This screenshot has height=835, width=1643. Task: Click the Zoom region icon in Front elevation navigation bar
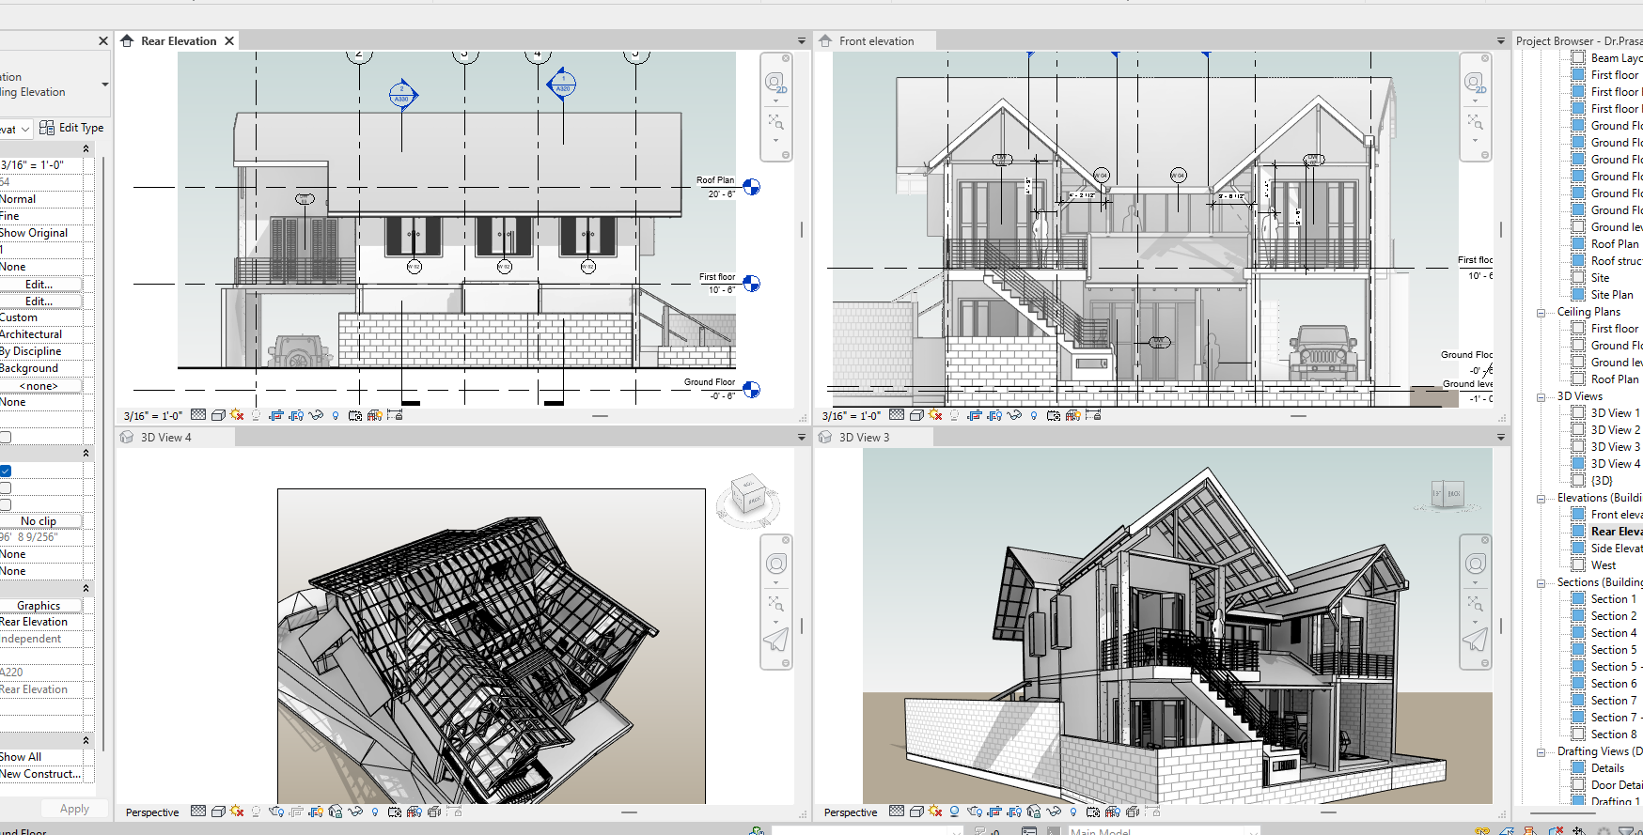[1475, 122]
